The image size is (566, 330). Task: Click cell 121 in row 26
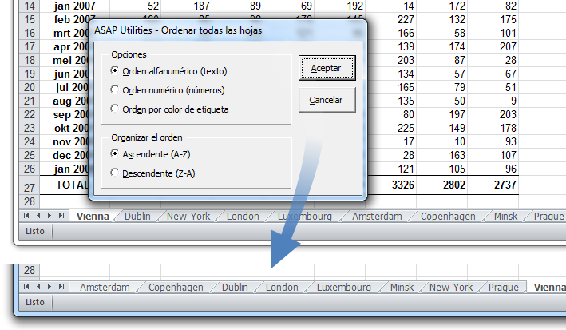391,169
